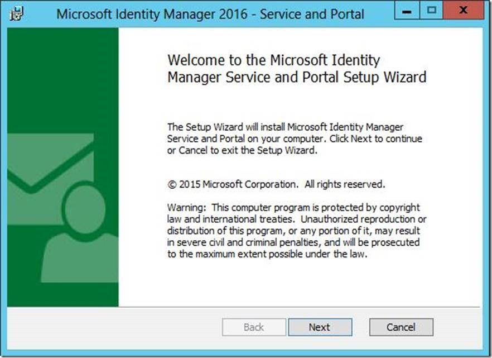
Task: Click the Next button
Action: point(320,327)
